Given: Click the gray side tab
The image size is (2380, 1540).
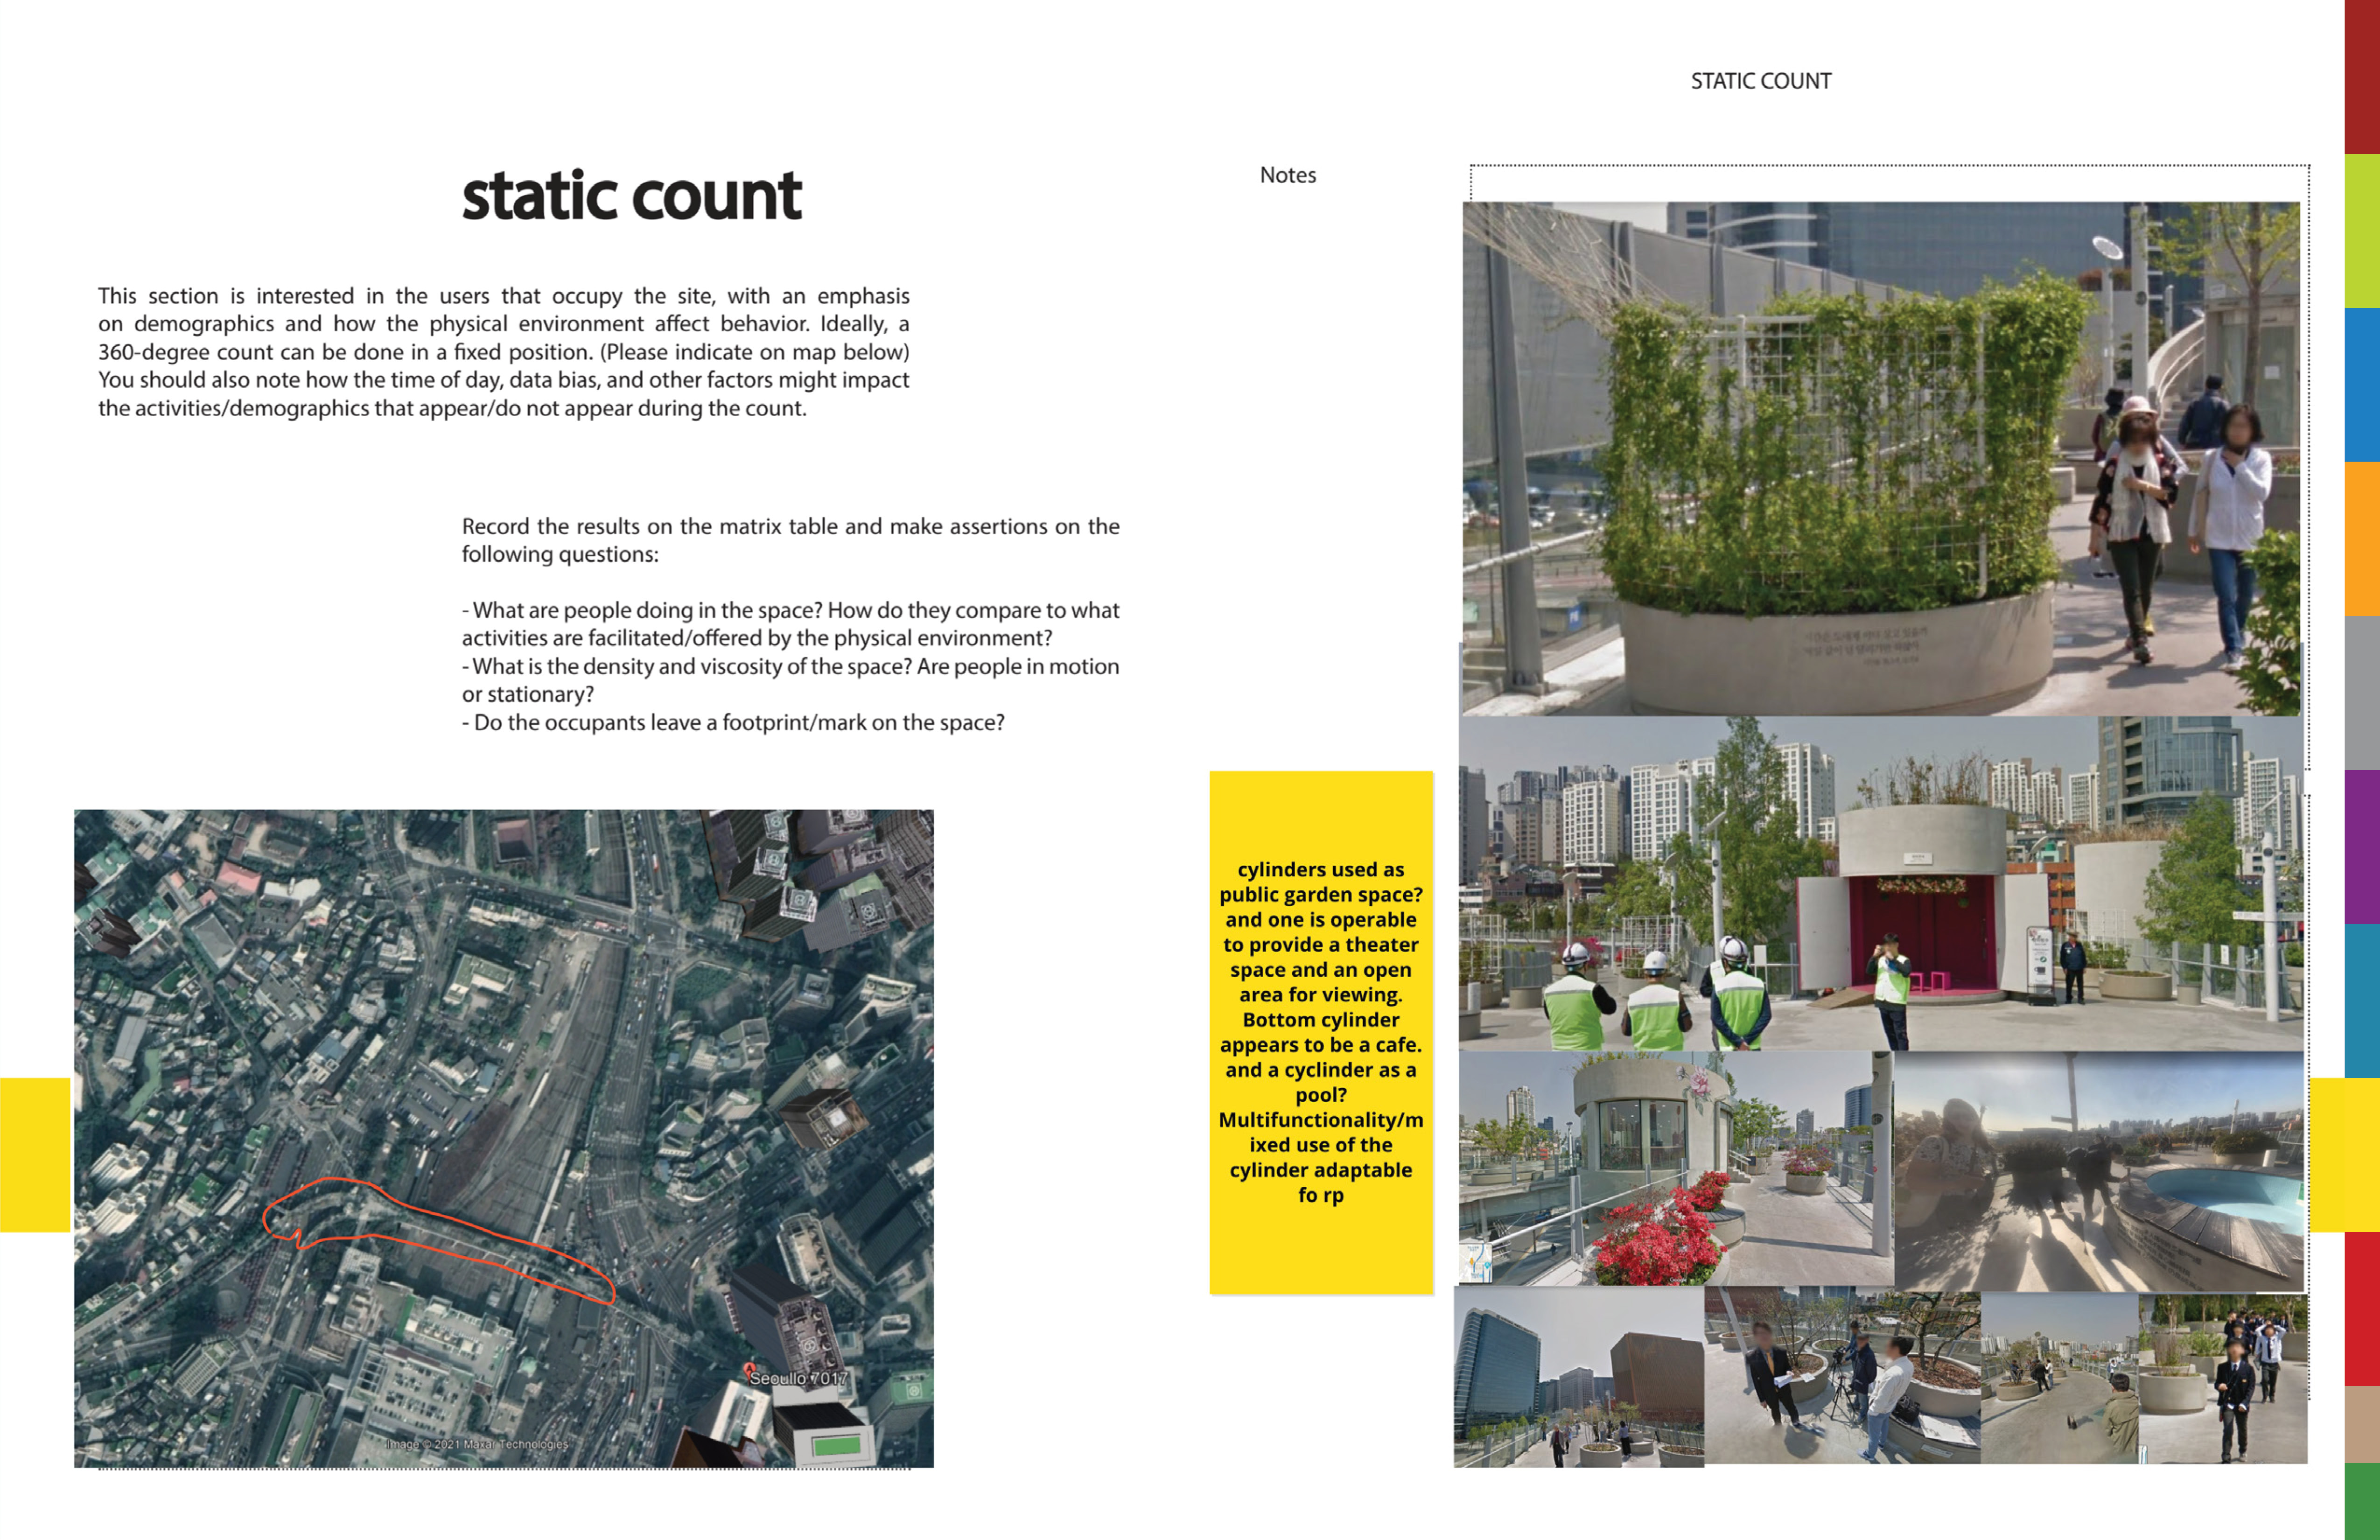Looking at the screenshot, I should coord(2362,692).
